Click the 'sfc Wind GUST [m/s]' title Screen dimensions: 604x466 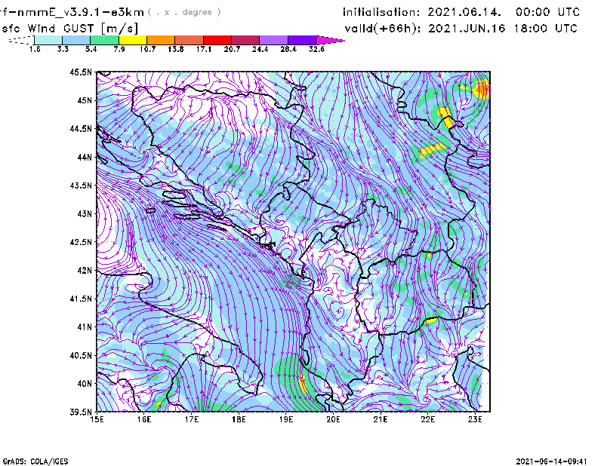pyautogui.click(x=69, y=29)
